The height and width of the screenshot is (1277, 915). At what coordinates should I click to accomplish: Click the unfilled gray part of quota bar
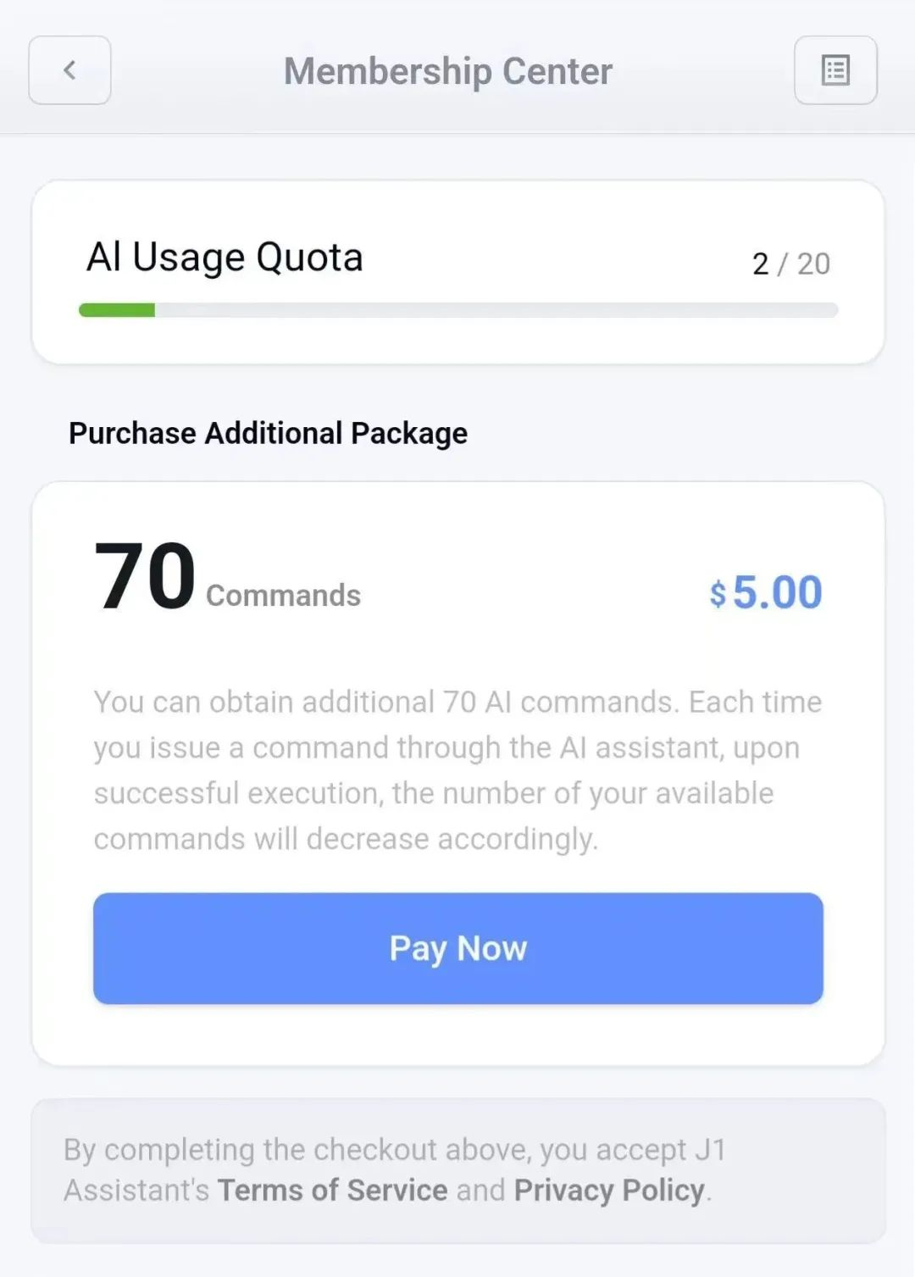(496, 310)
